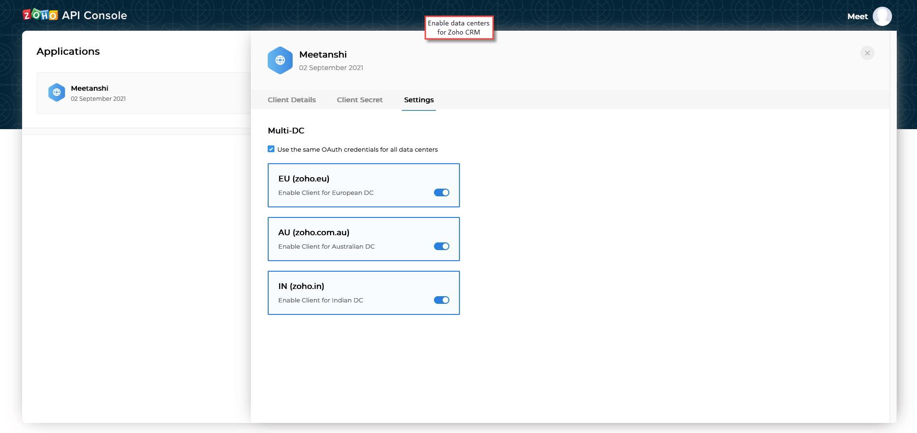The height and width of the screenshot is (433, 917).
Task: Click 'Enable Client for Australian DC' label
Action: (x=326, y=246)
